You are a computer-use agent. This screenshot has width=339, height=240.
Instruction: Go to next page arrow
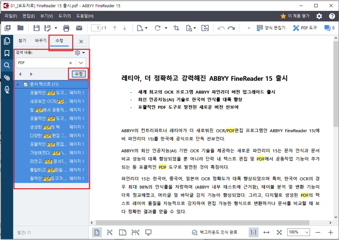pyautogui.click(x=125, y=28)
